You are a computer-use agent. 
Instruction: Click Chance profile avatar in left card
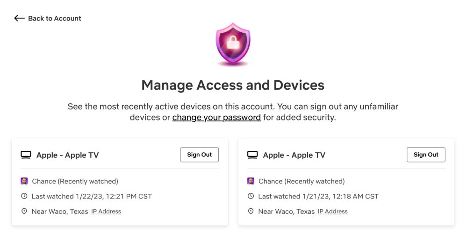[24, 181]
